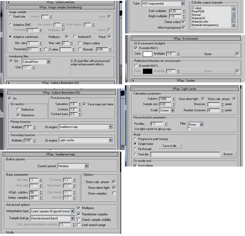Toggle the Affect background checkbox
This screenshot has width=245, height=236.
pos(183,27)
